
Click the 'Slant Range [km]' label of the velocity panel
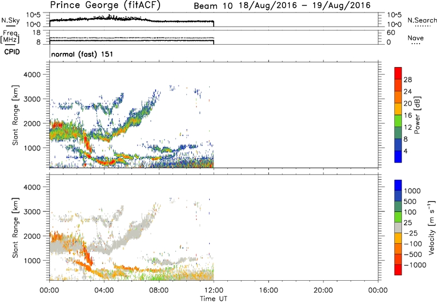click(x=15, y=228)
